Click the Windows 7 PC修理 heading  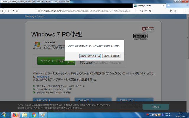[56, 34]
